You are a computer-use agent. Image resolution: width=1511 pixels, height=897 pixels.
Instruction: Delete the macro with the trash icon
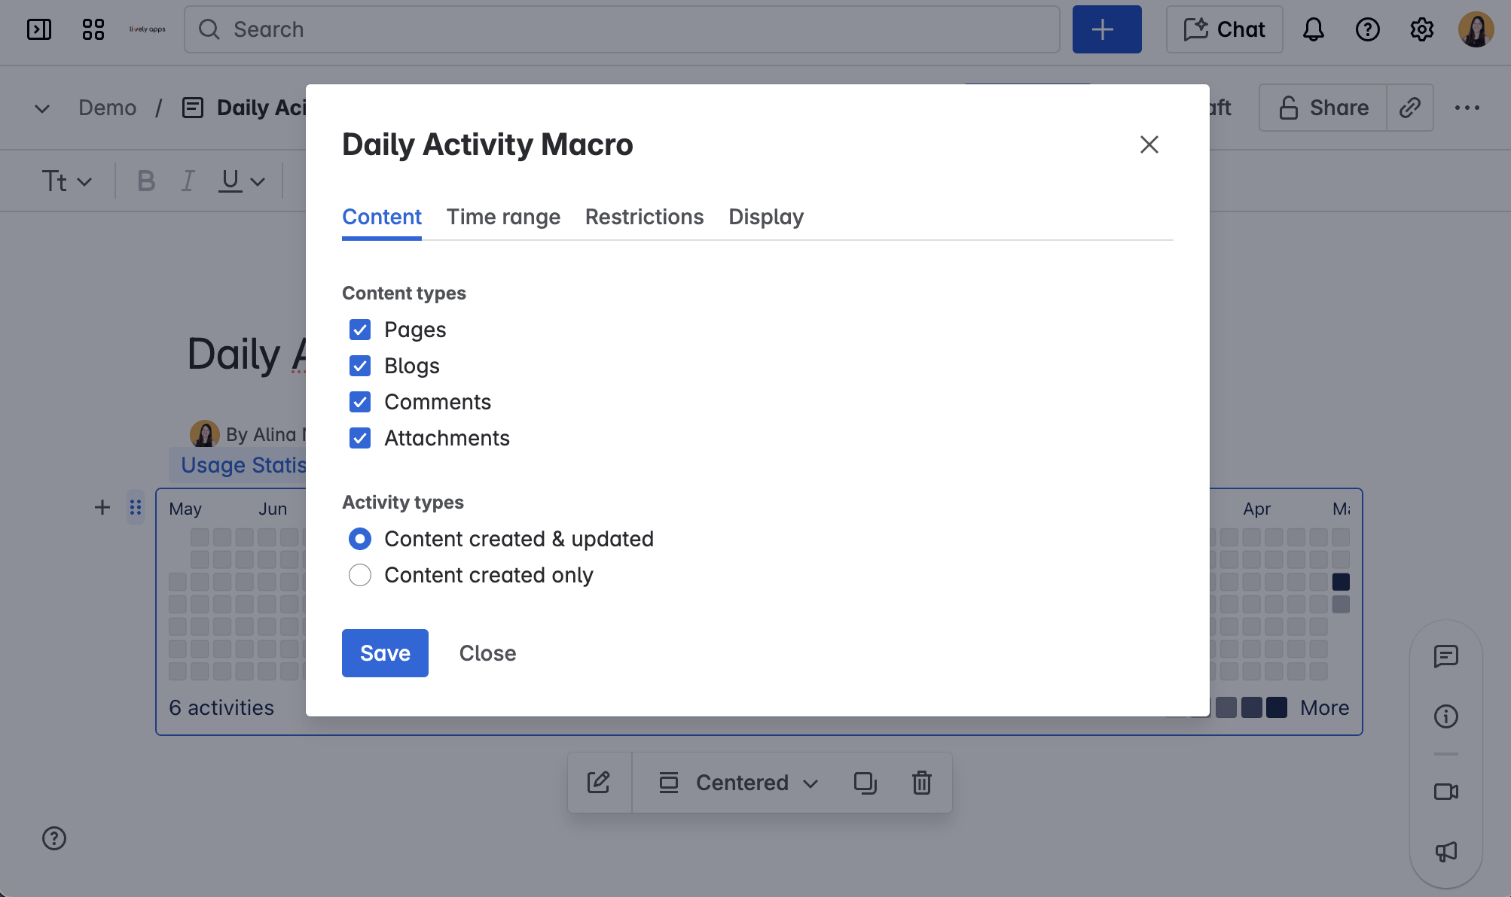(920, 783)
